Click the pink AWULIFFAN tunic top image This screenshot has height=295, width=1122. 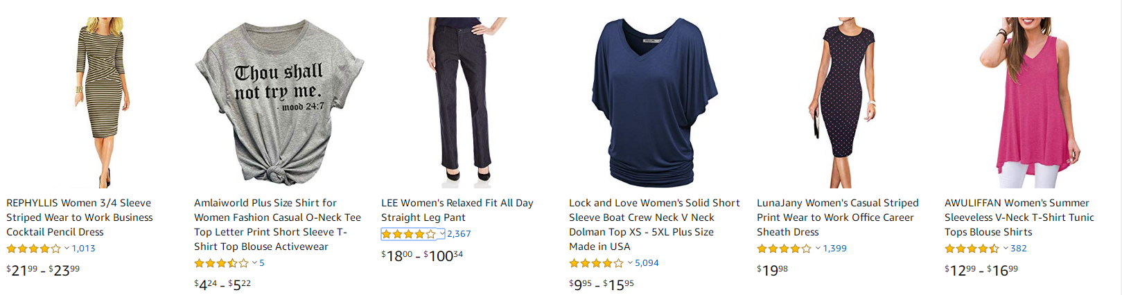tap(1029, 102)
